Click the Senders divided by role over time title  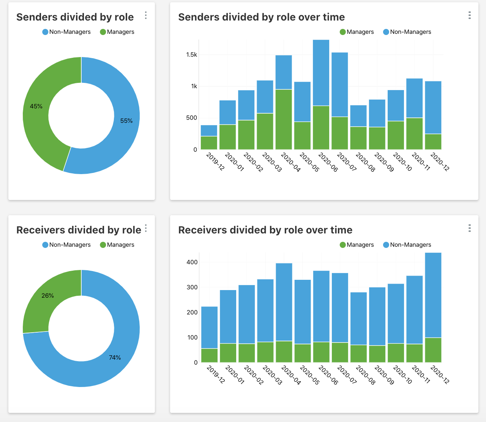click(262, 17)
